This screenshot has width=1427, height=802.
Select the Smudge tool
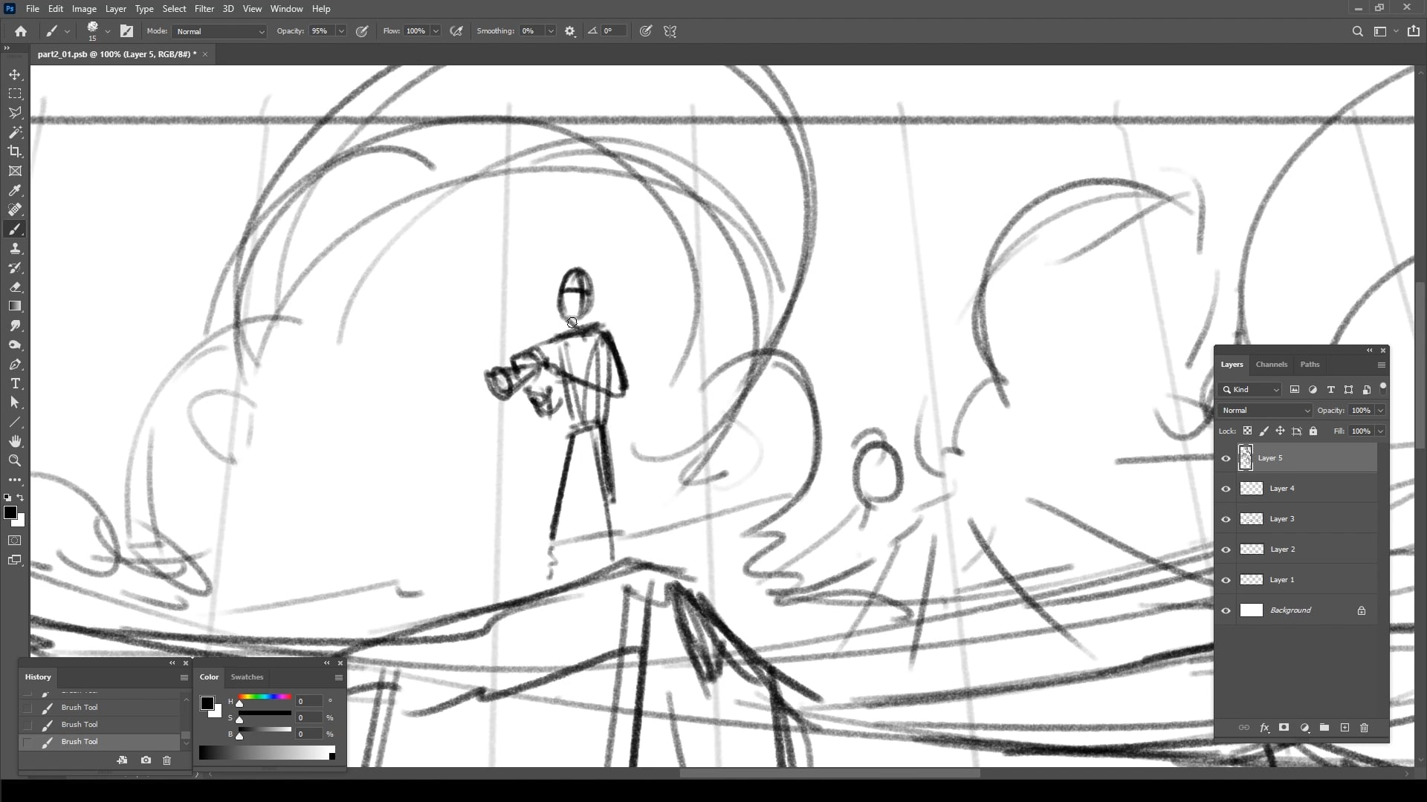pyautogui.click(x=15, y=326)
